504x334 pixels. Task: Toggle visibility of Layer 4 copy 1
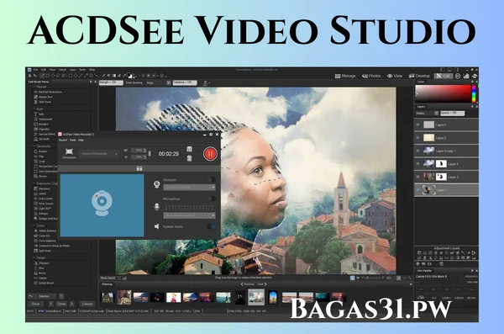(418, 151)
